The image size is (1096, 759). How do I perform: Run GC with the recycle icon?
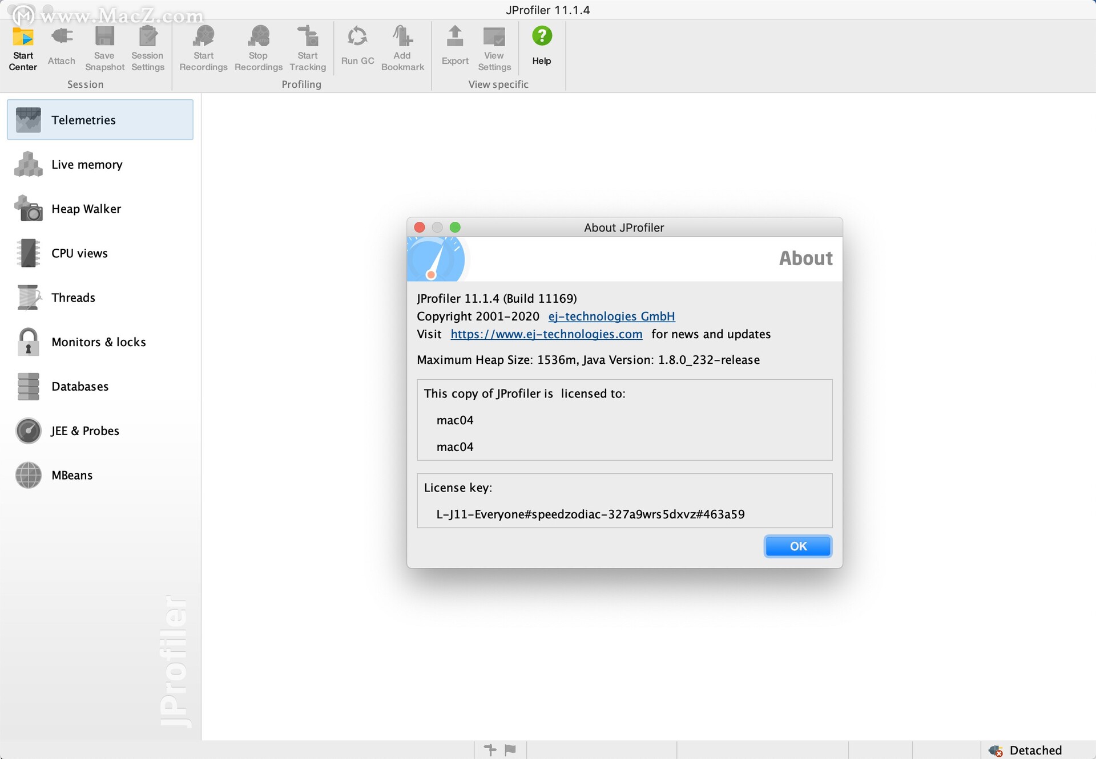click(357, 36)
